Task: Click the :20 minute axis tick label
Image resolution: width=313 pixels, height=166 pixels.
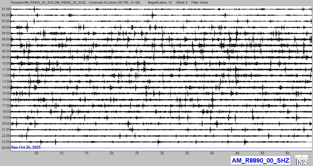Action: pos(111,153)
